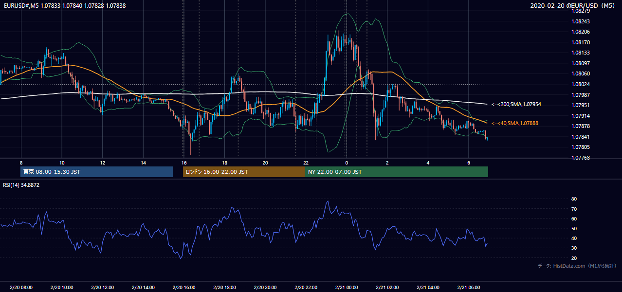622x292 pixels.
Task: Click price level 1.08170 on the axis
Action: (581, 42)
